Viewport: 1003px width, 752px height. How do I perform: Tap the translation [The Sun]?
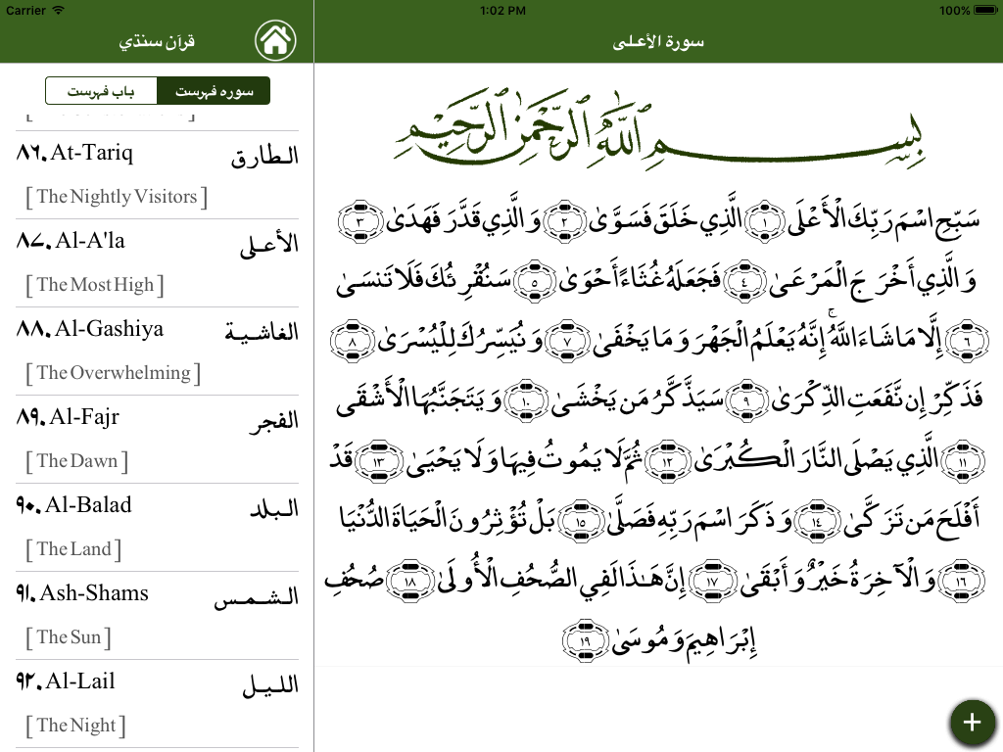tap(69, 638)
